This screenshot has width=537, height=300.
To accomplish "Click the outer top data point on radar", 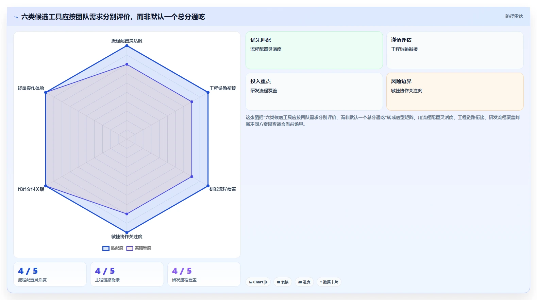I will point(127,45).
